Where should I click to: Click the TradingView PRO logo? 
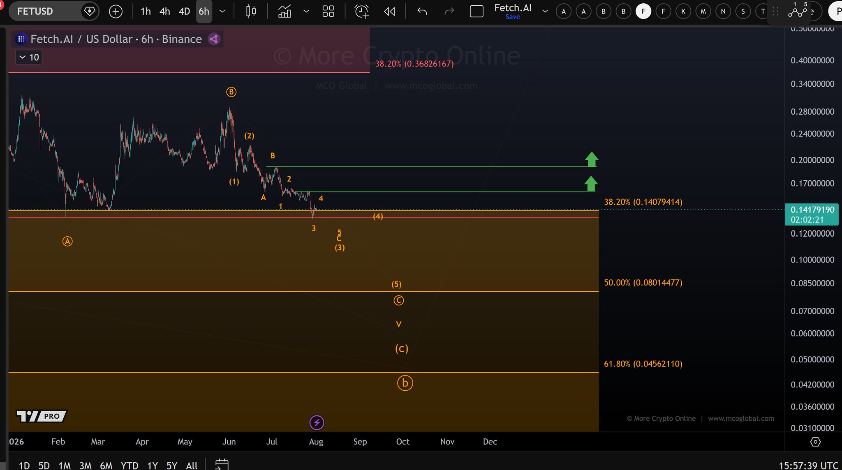pos(41,416)
